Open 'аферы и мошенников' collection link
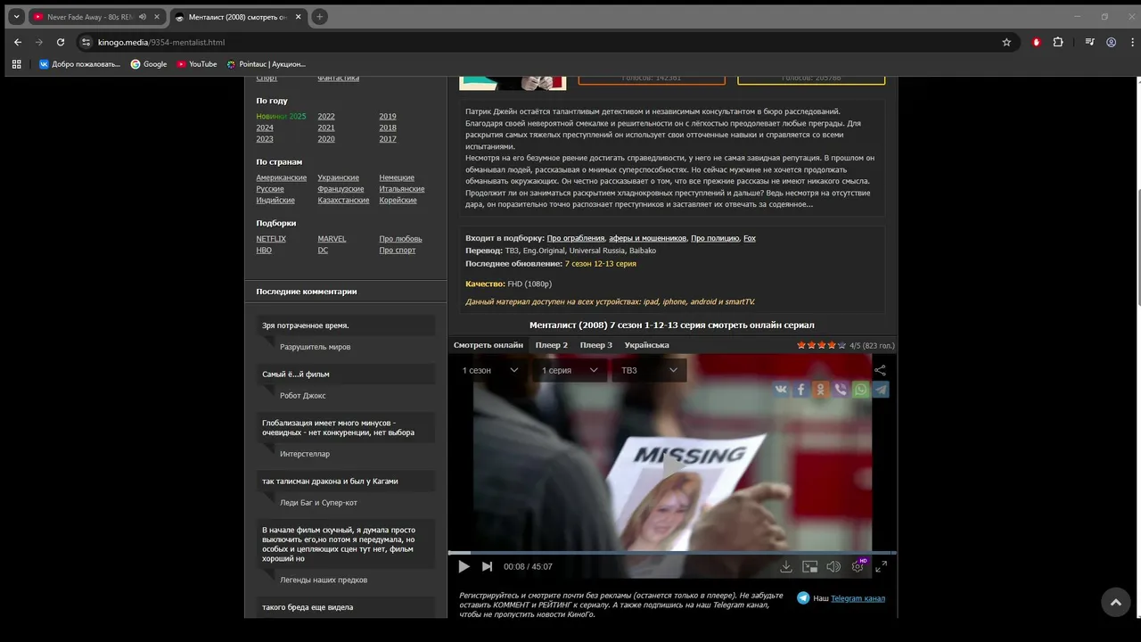The image size is (1141, 642). pos(647,238)
